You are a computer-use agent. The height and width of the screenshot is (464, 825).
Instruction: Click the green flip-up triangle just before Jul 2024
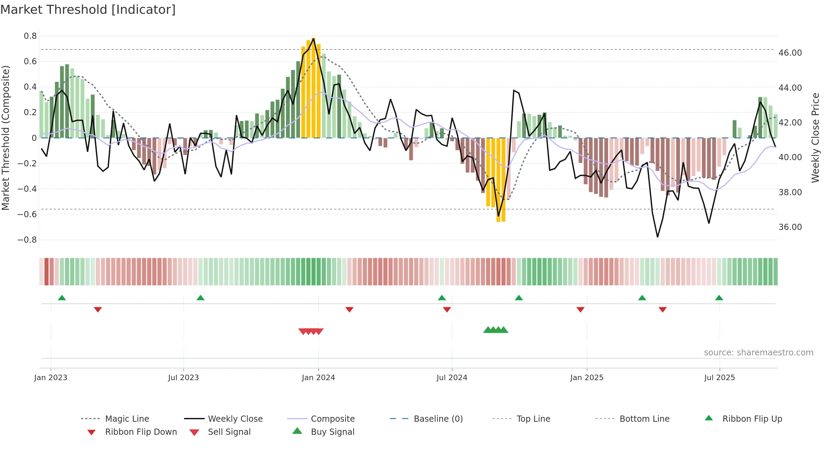442,298
